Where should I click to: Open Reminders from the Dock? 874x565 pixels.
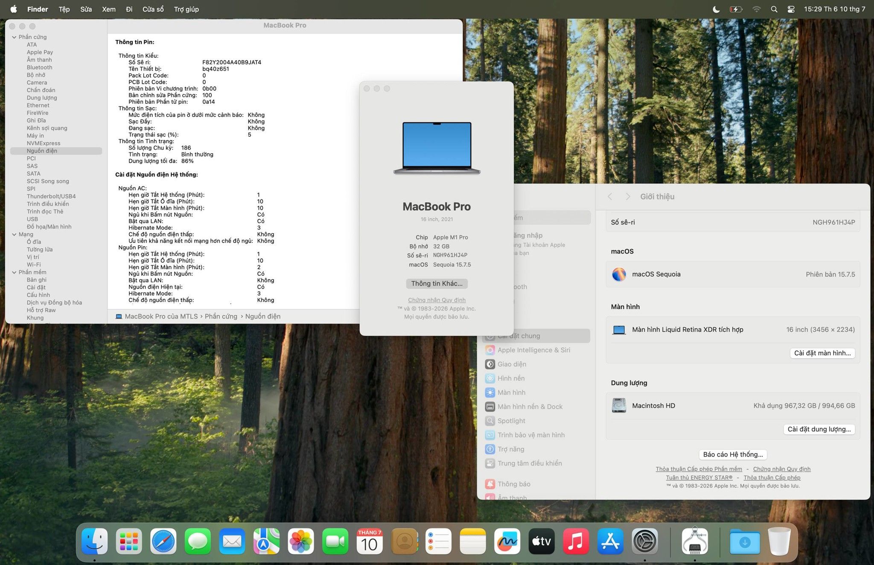click(x=438, y=541)
